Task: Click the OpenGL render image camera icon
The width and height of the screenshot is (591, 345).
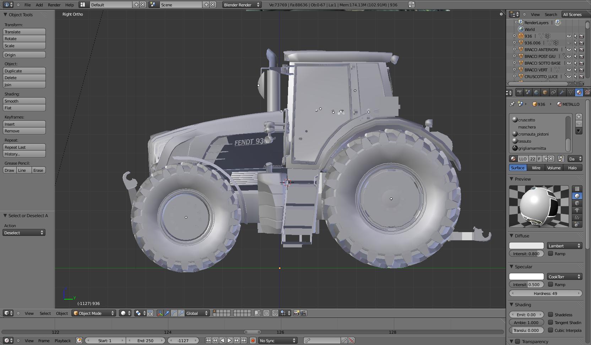Action: tap(296, 313)
